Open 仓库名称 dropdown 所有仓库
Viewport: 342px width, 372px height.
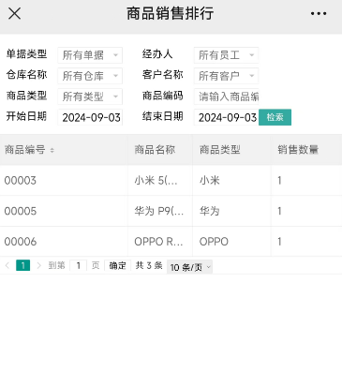[90, 76]
